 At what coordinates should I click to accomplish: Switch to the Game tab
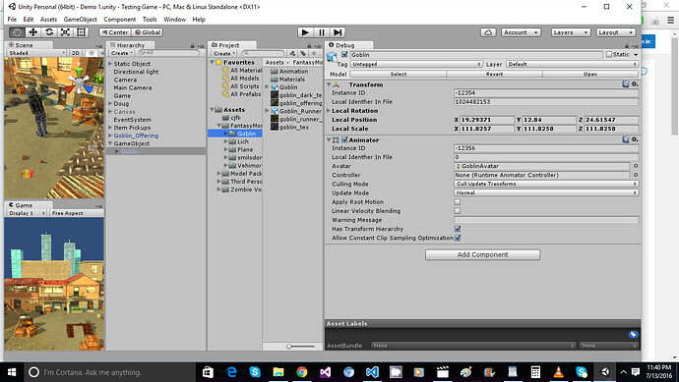(x=29, y=205)
